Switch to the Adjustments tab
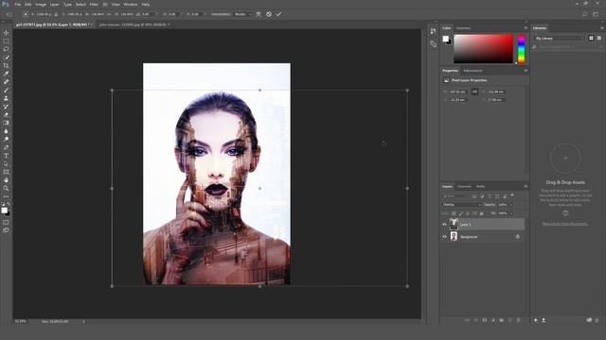 (x=472, y=71)
